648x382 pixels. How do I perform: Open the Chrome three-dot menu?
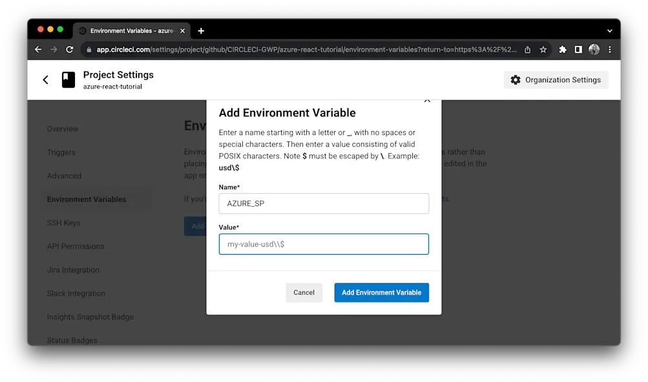(x=610, y=49)
